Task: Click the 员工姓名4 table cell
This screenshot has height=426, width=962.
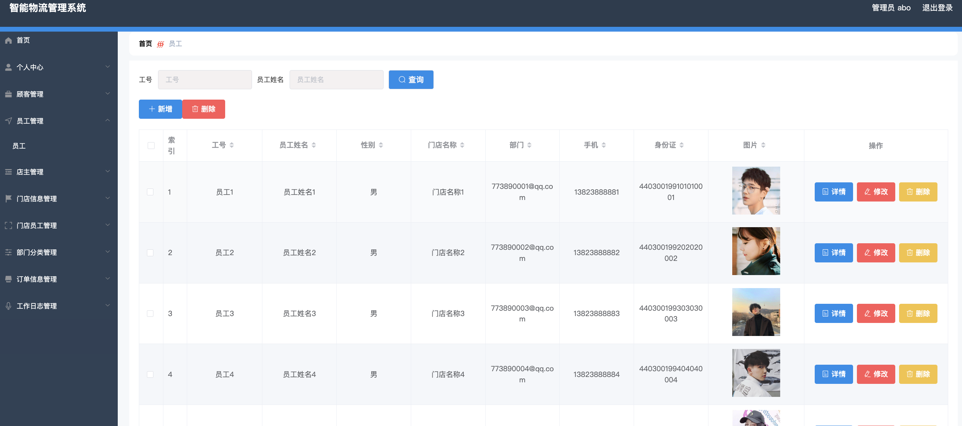Action: click(299, 375)
